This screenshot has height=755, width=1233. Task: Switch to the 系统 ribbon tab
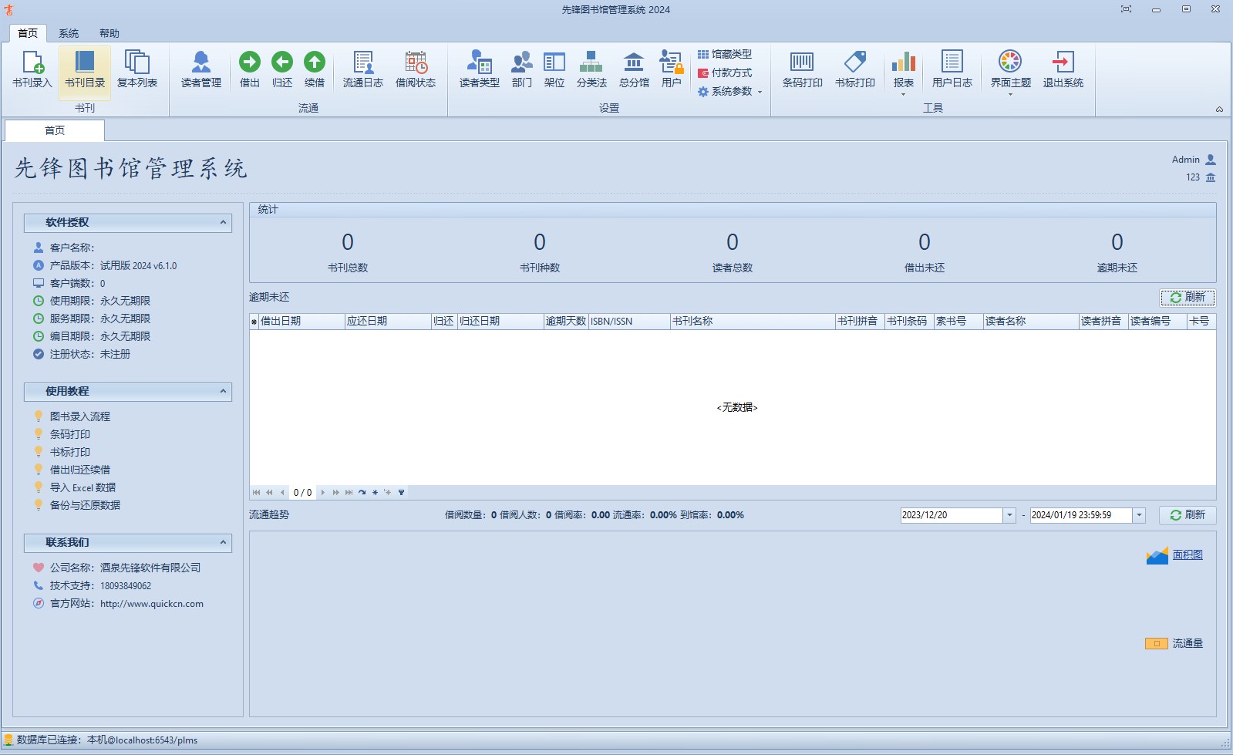[x=69, y=33]
